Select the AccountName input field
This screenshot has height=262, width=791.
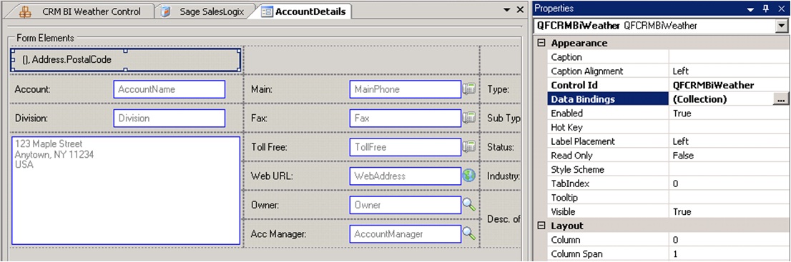pos(169,89)
